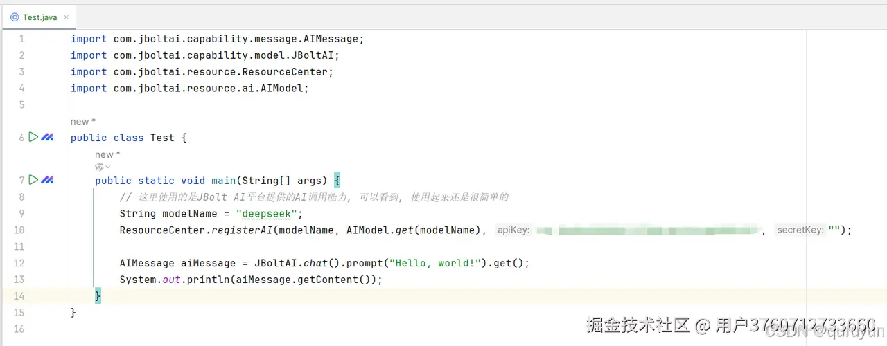
Task: Click the secretKey: parameter hint
Action: pos(800,230)
